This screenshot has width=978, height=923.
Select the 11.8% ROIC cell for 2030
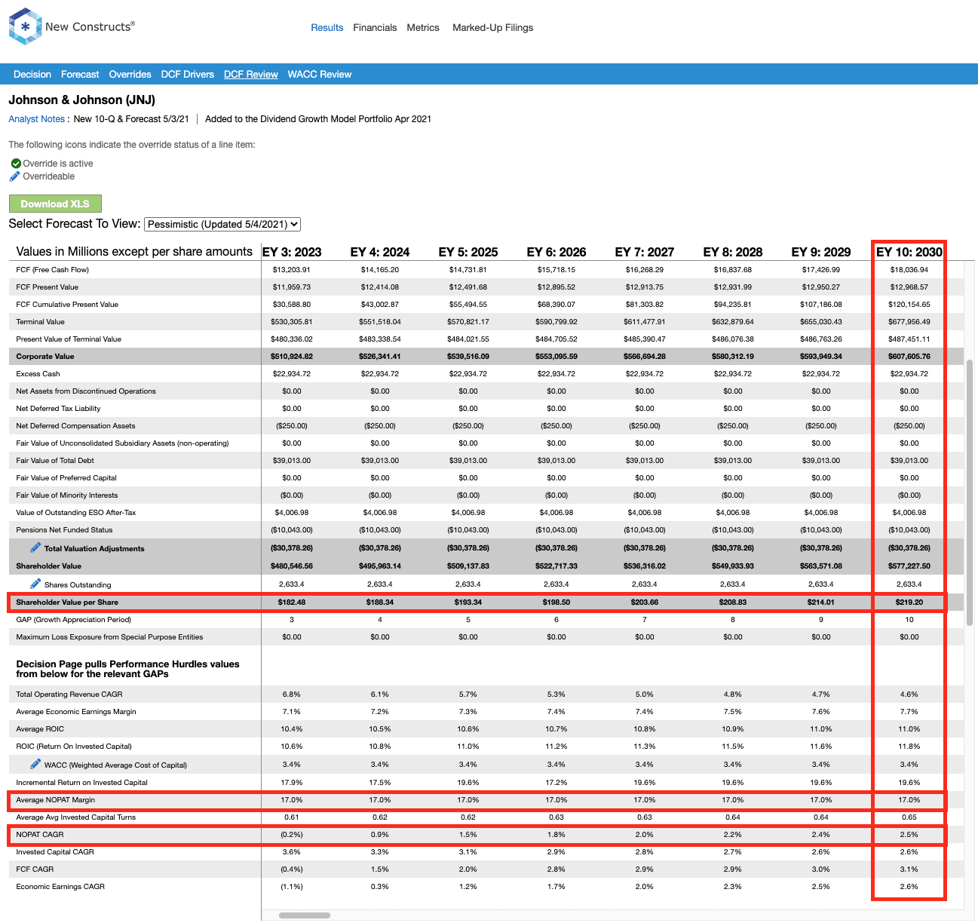click(909, 746)
